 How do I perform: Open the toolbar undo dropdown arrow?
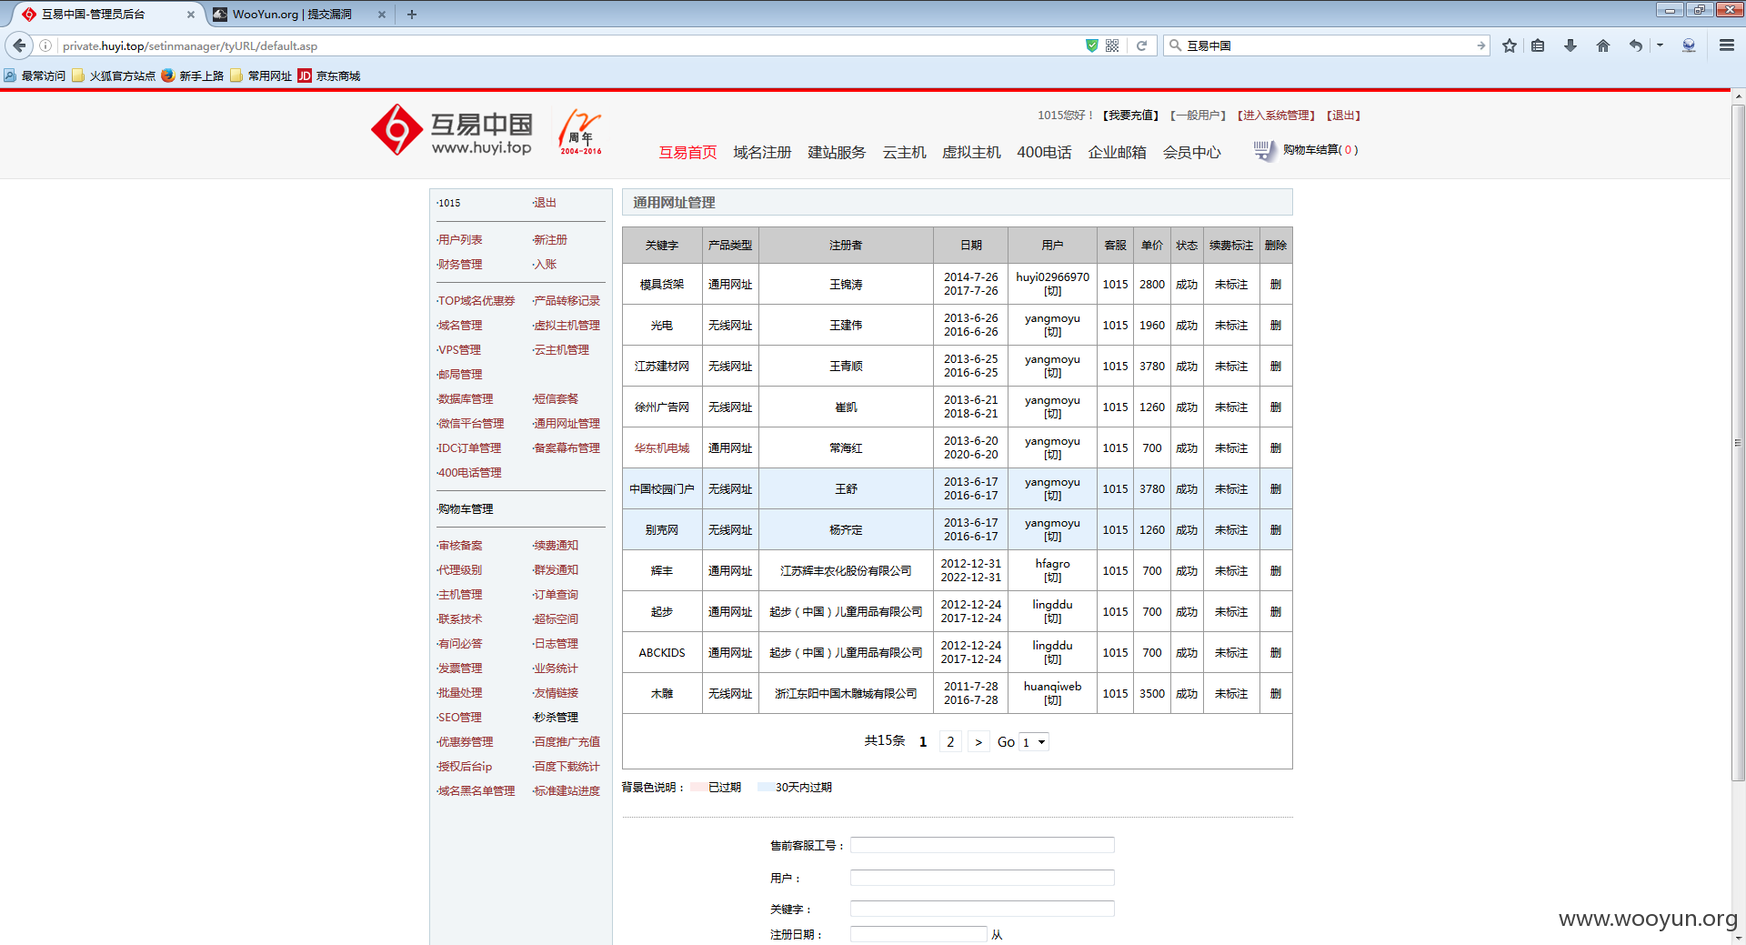pyautogui.click(x=1660, y=45)
